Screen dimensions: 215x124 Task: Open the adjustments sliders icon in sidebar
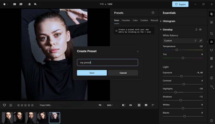pos(211,42)
